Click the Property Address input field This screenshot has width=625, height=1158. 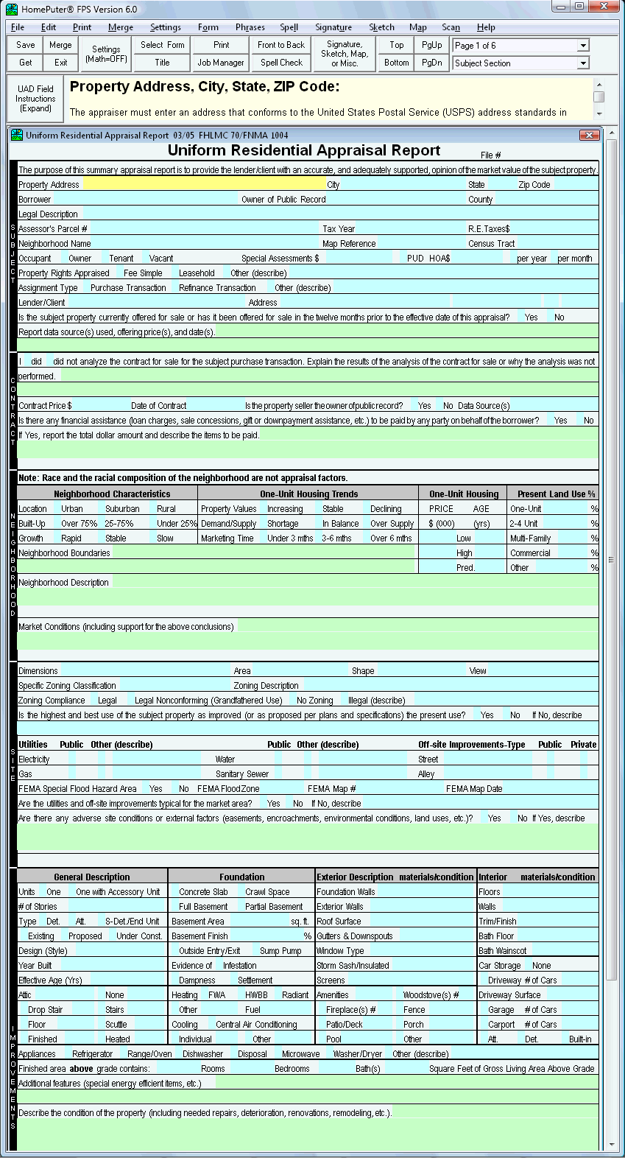pyautogui.click(x=204, y=184)
